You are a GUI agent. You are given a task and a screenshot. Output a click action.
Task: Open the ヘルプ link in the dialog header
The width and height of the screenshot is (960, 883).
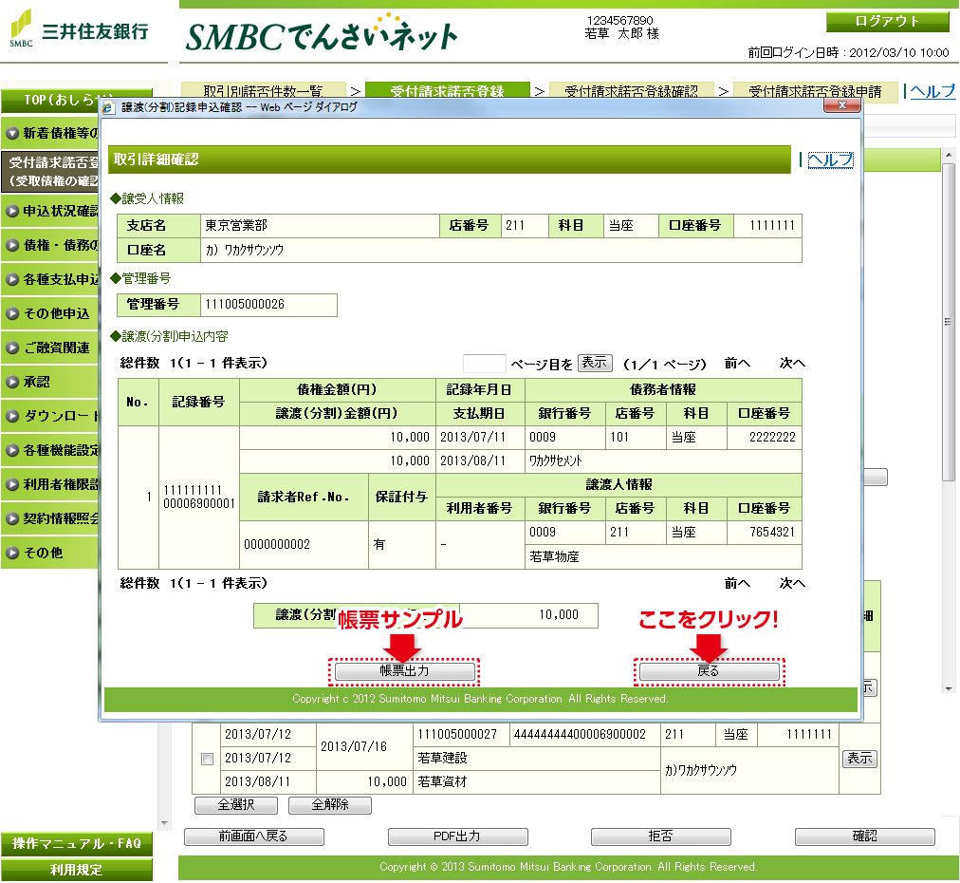[x=830, y=160]
